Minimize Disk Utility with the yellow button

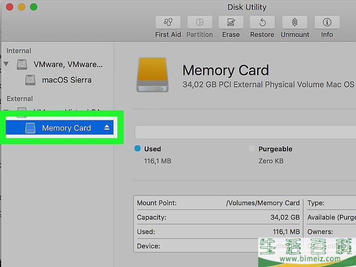coord(22,7)
